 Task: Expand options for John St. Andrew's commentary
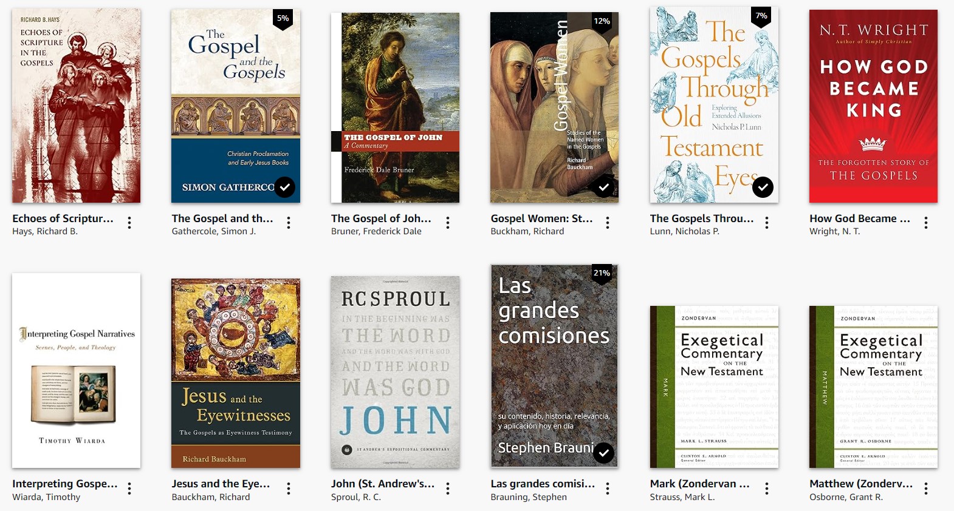448,489
